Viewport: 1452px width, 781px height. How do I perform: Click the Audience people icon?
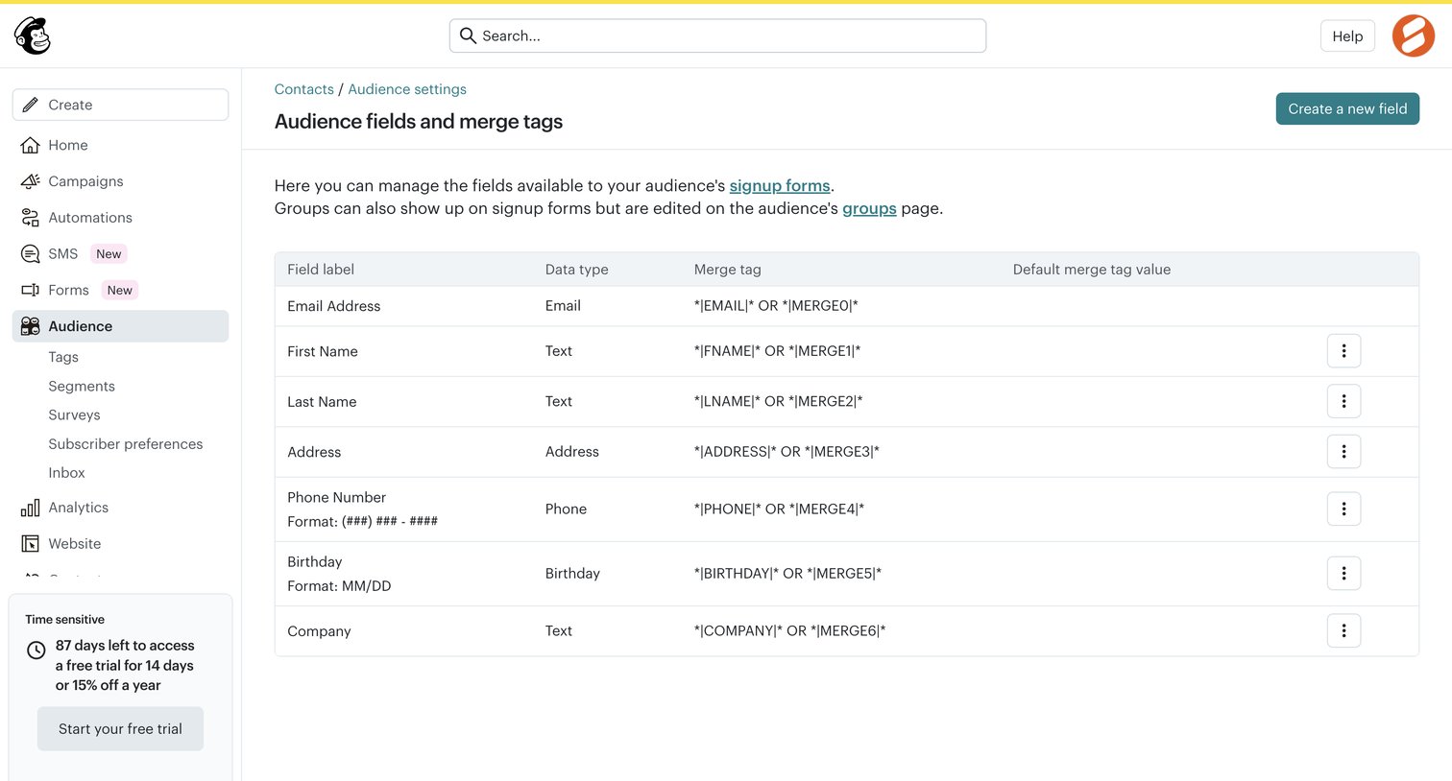click(31, 326)
